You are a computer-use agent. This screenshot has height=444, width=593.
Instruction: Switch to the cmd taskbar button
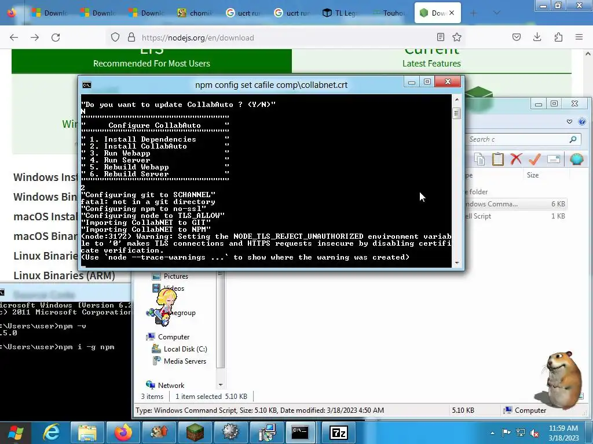tap(301, 432)
